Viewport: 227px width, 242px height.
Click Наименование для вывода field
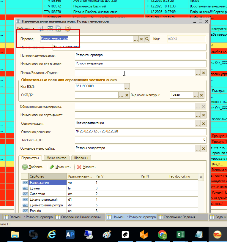point(141,64)
